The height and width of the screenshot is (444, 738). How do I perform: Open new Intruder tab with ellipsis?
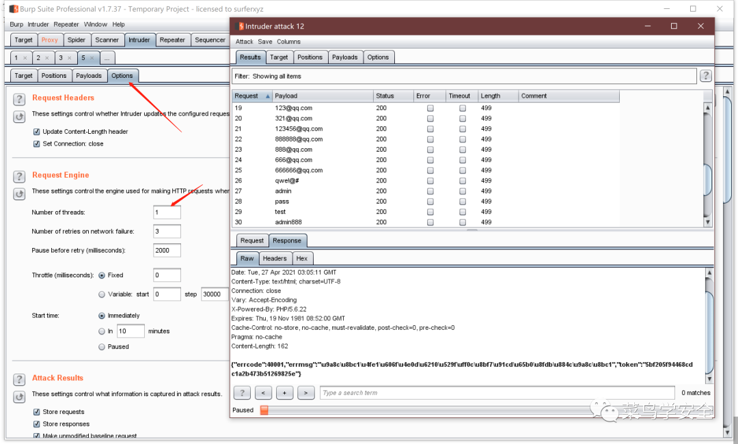[107, 58]
